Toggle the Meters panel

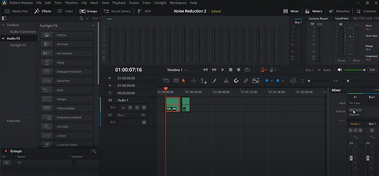point(313,11)
